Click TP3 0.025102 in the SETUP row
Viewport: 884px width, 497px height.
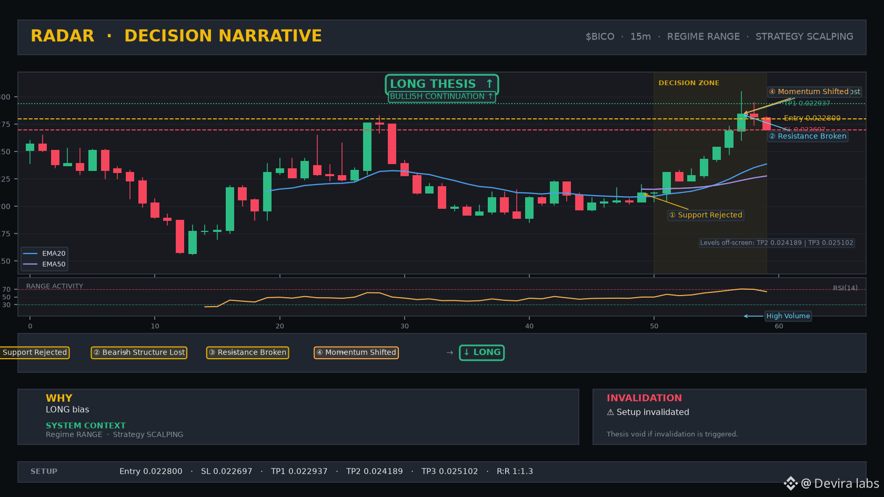[x=450, y=471]
